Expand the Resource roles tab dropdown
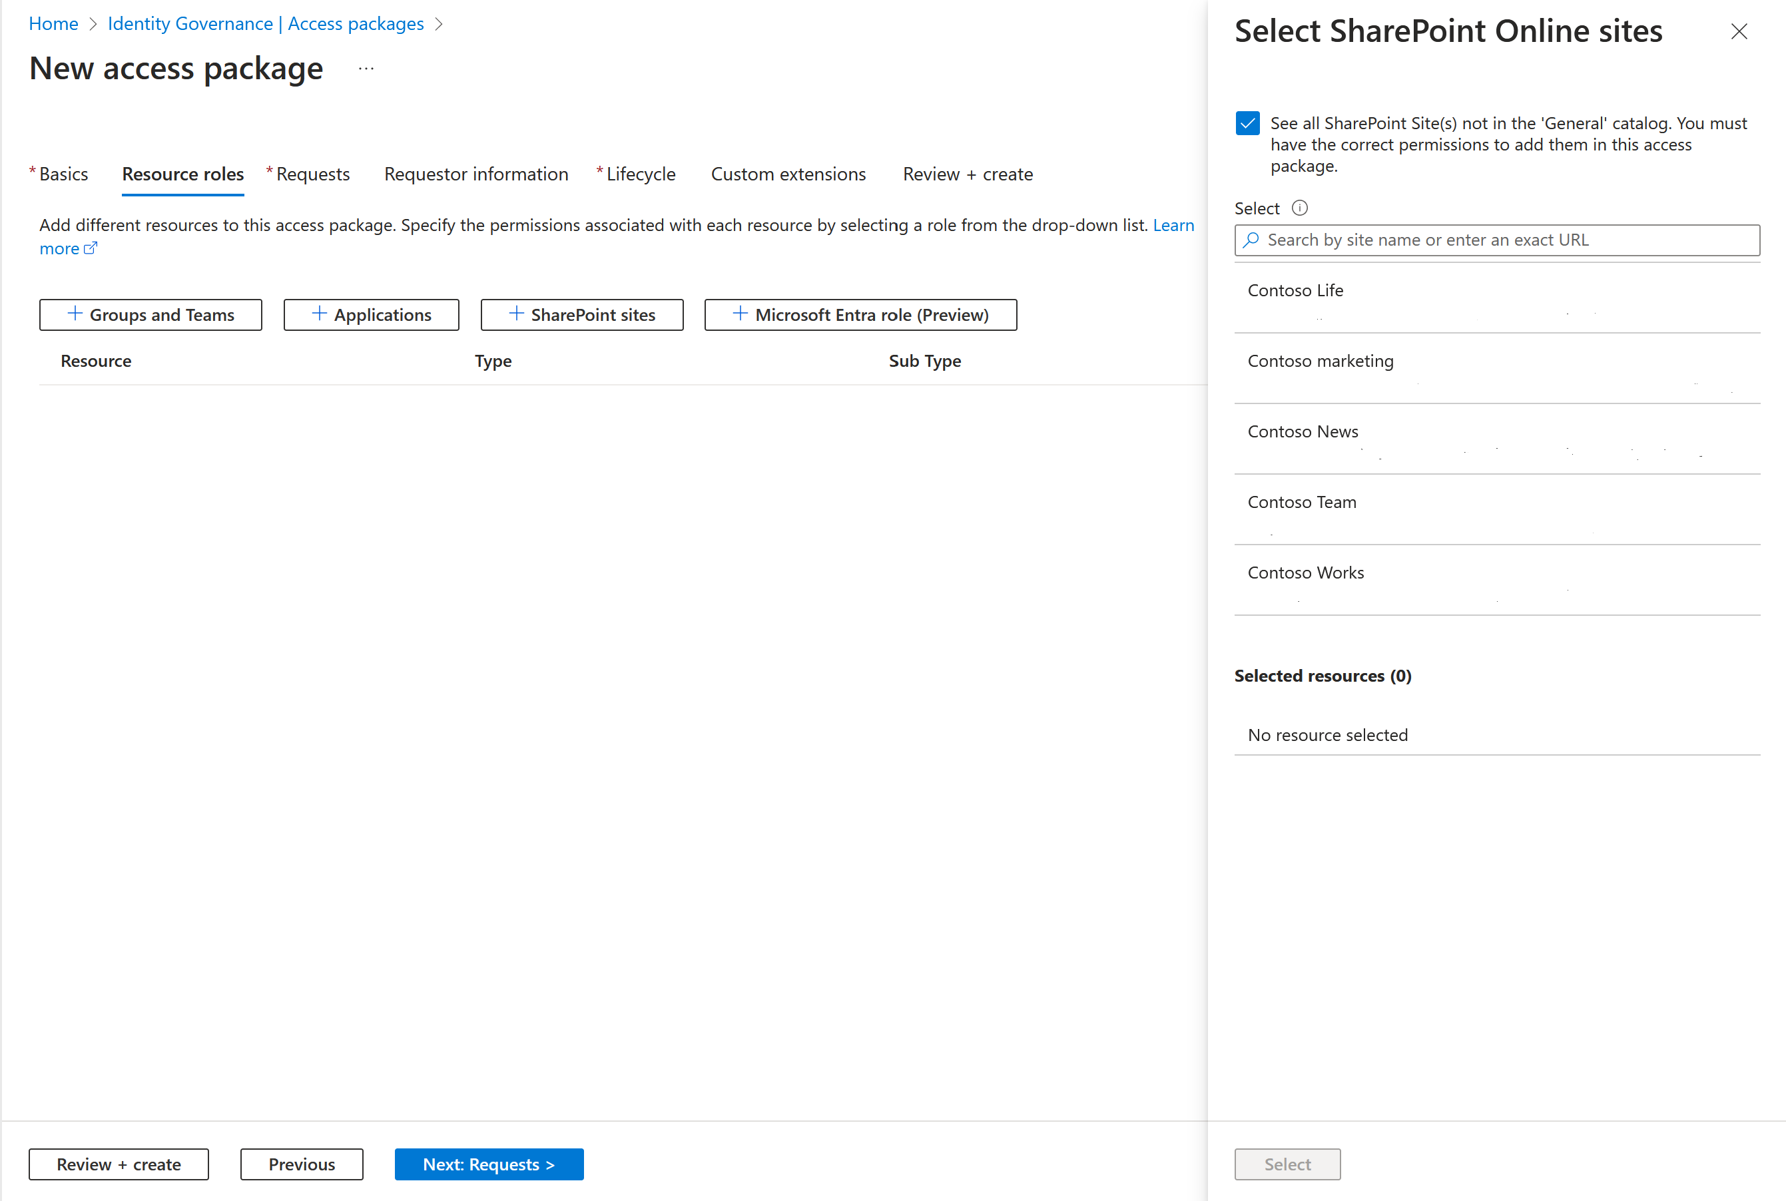Image resolution: width=1786 pixels, height=1201 pixels. click(x=182, y=173)
